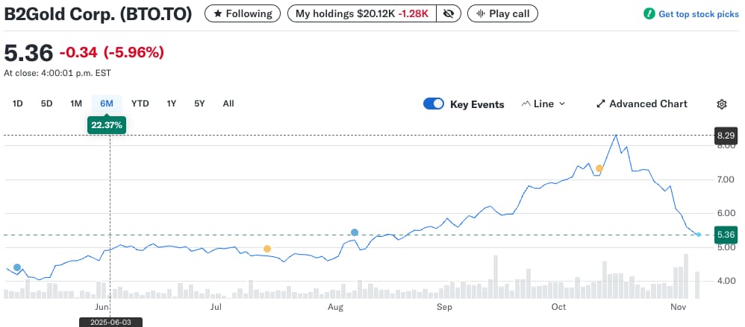Click the blue event marker in early August
The image size is (745, 327).
tap(355, 232)
